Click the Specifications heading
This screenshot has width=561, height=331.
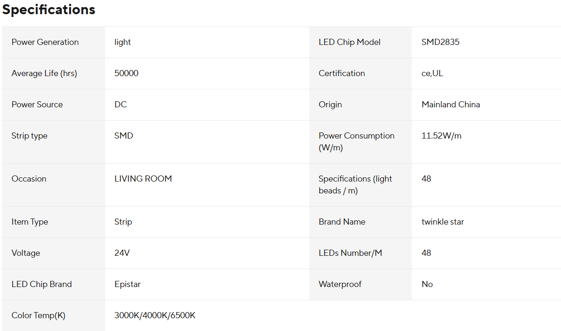click(49, 10)
